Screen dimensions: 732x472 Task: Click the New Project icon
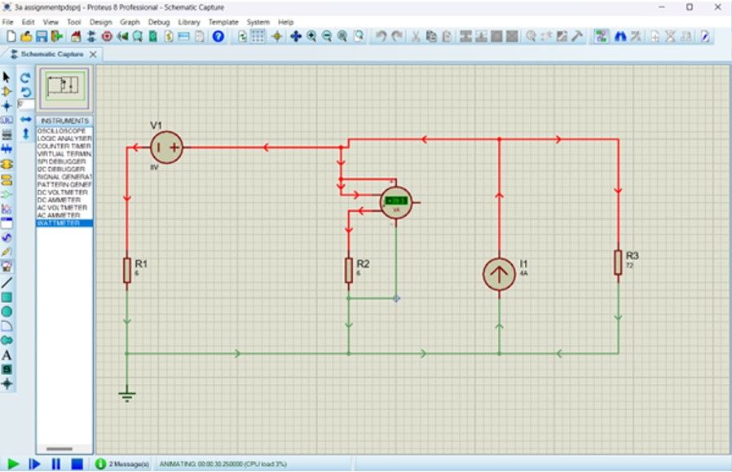[11, 37]
